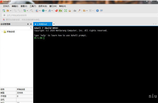
Task: Click the 所有会话 value in properties
Action: click(x=21, y=89)
